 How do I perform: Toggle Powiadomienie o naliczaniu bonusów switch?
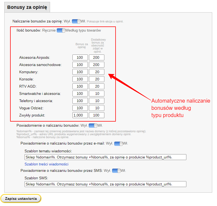93,125
